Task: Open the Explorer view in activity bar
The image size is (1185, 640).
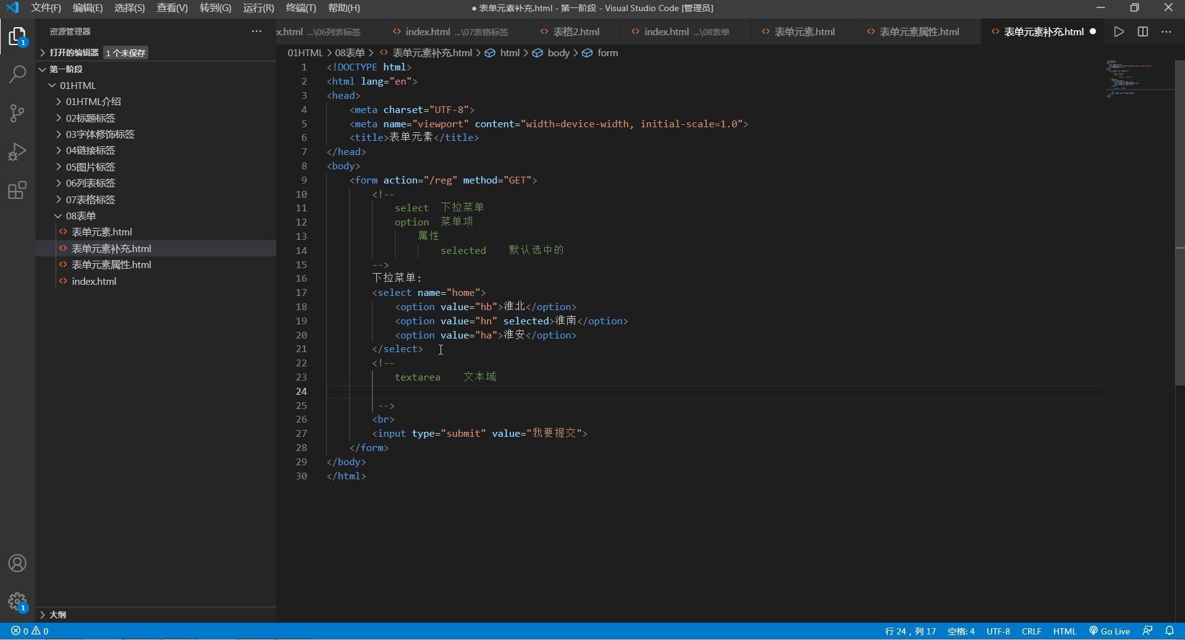Action: click(17, 36)
